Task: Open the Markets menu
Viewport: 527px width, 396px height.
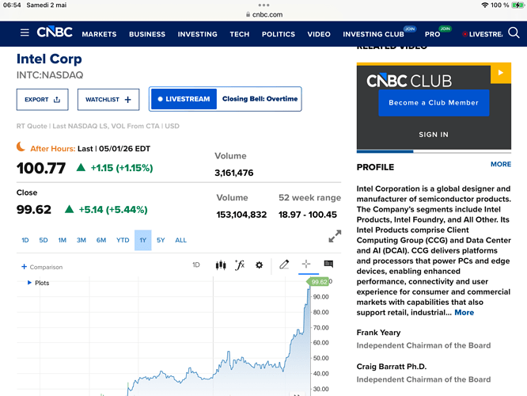Action: [99, 34]
